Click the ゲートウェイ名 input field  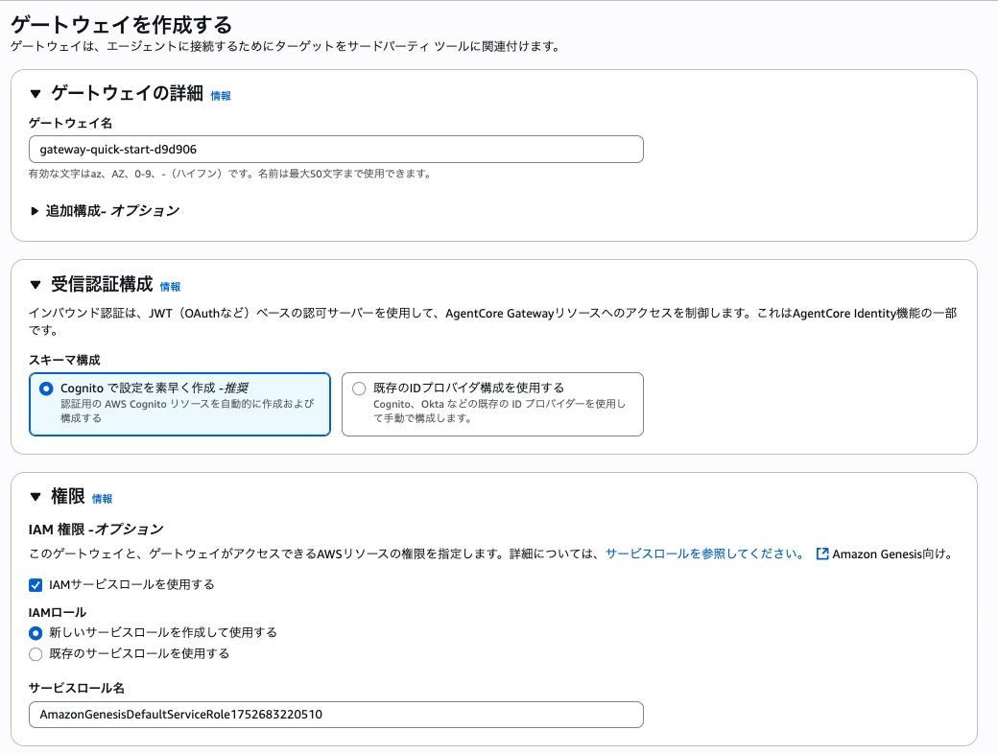pyautogui.click(x=336, y=149)
